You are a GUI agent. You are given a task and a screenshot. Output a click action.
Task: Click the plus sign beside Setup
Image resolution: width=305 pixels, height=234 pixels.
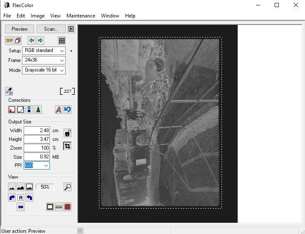click(x=71, y=51)
